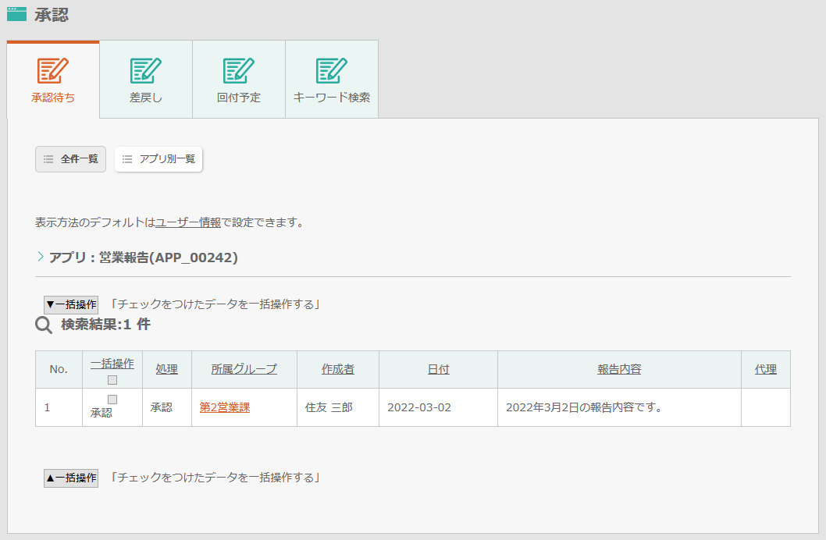Open the ユーザー情報 link
The image size is (826, 540).
[188, 222]
